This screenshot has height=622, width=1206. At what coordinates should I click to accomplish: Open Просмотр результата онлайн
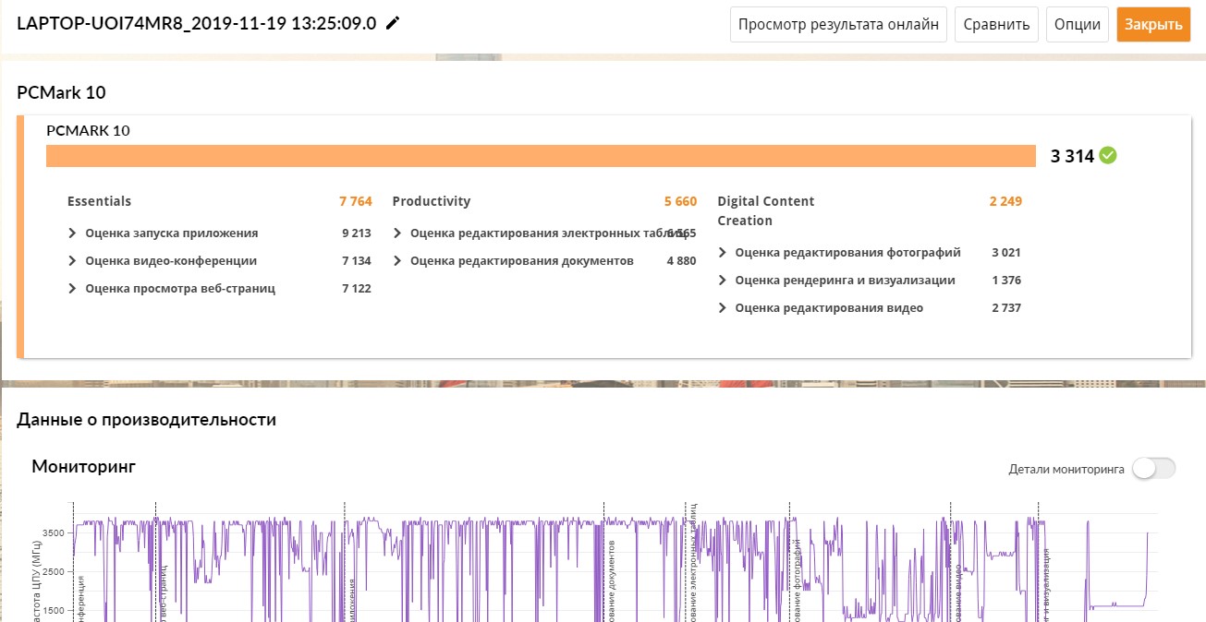tap(838, 25)
